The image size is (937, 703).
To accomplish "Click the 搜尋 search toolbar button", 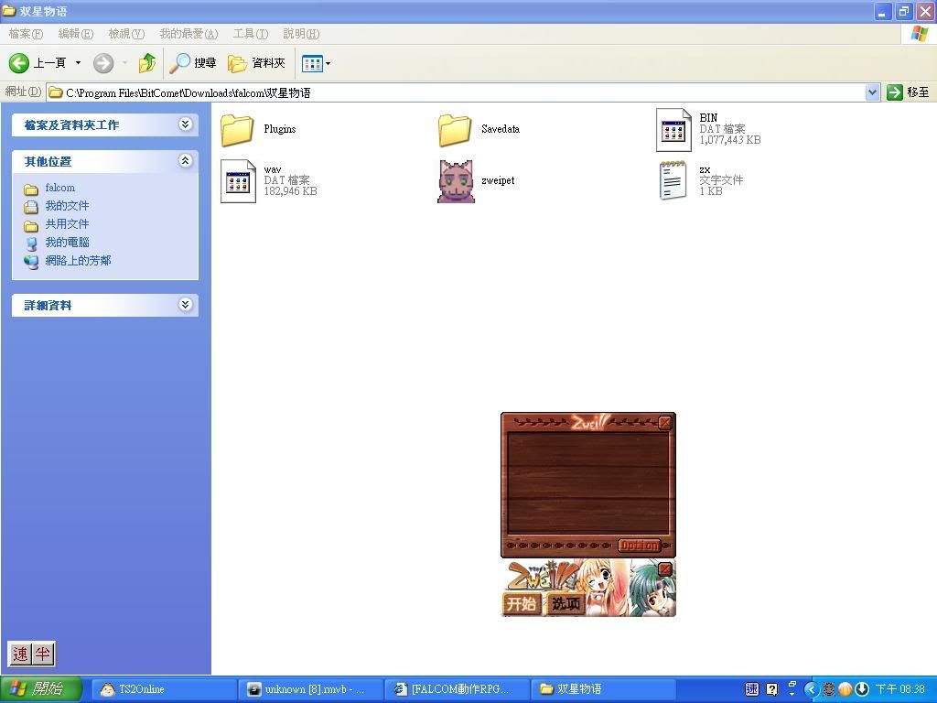I will click(193, 63).
